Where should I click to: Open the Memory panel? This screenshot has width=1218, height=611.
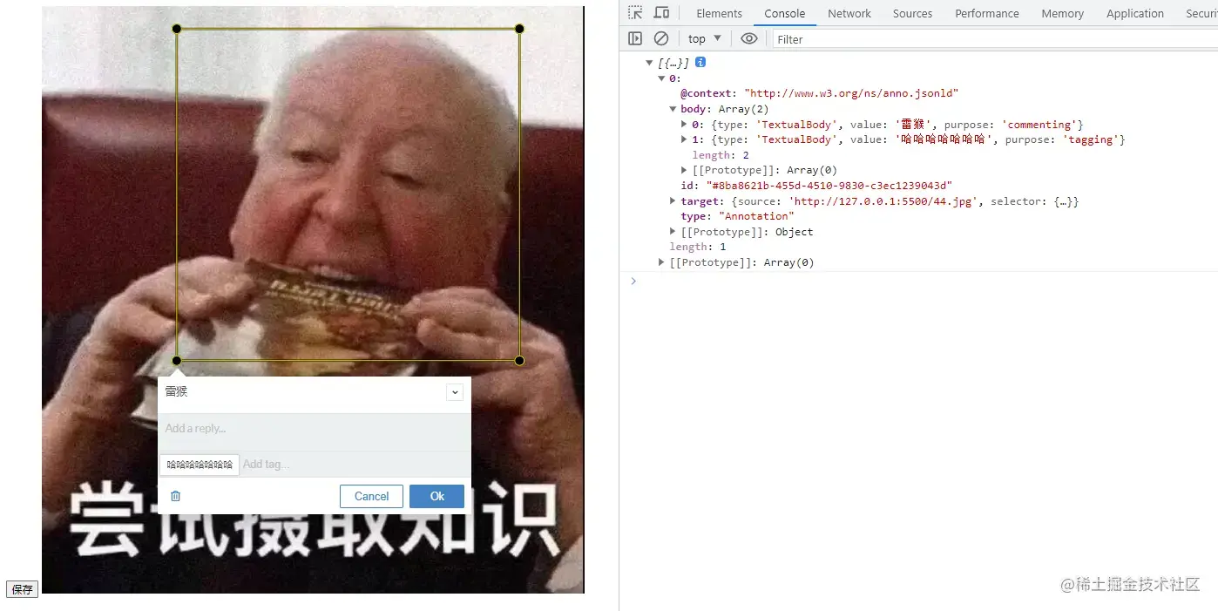click(x=1061, y=13)
